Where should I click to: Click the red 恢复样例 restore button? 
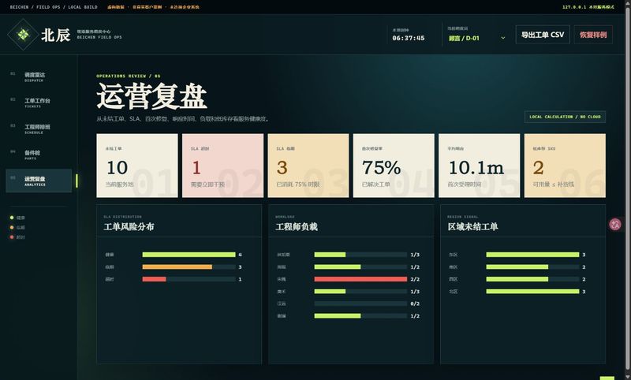pyautogui.click(x=593, y=35)
